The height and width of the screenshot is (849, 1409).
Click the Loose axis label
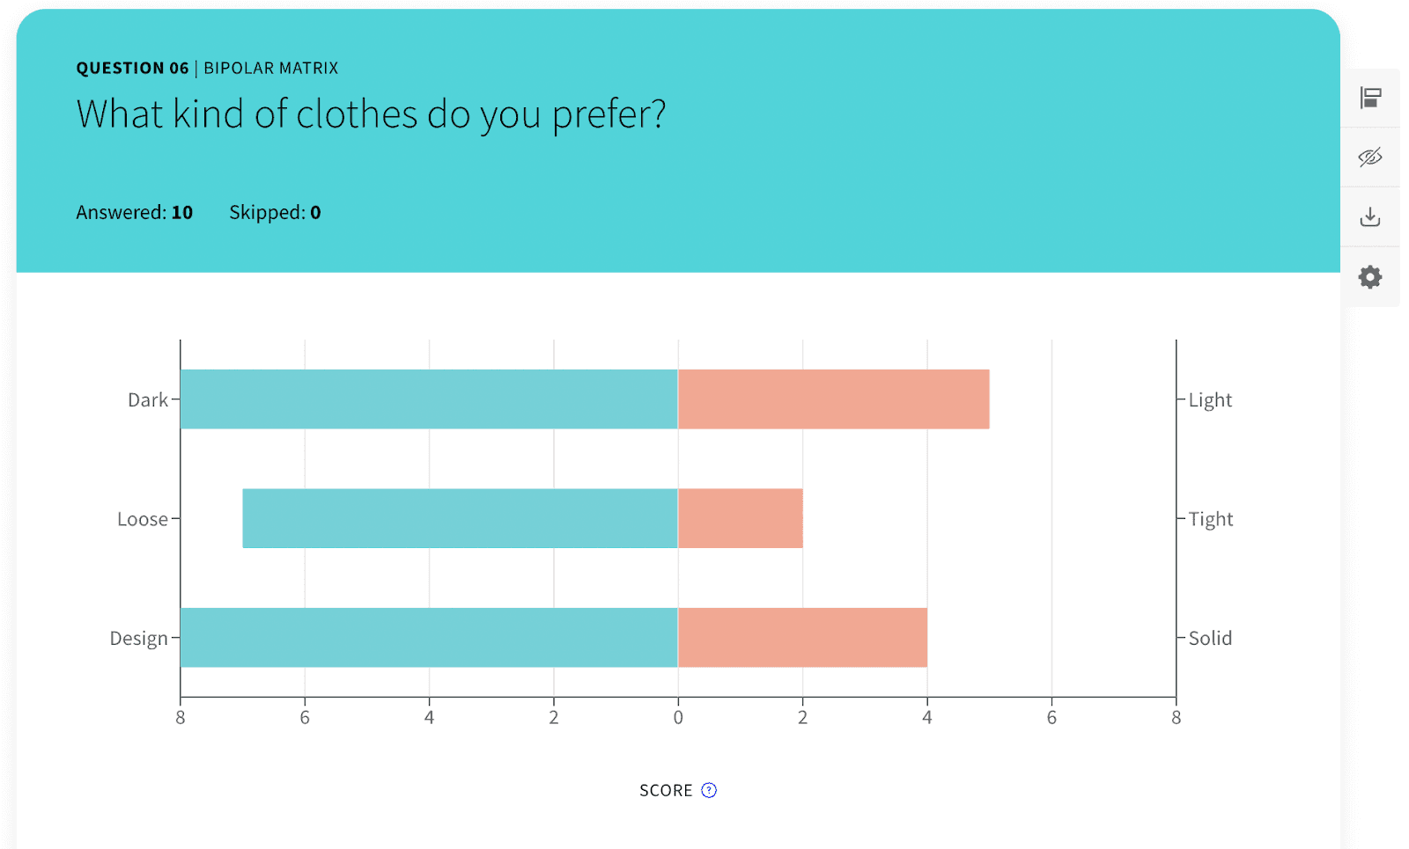tap(143, 519)
